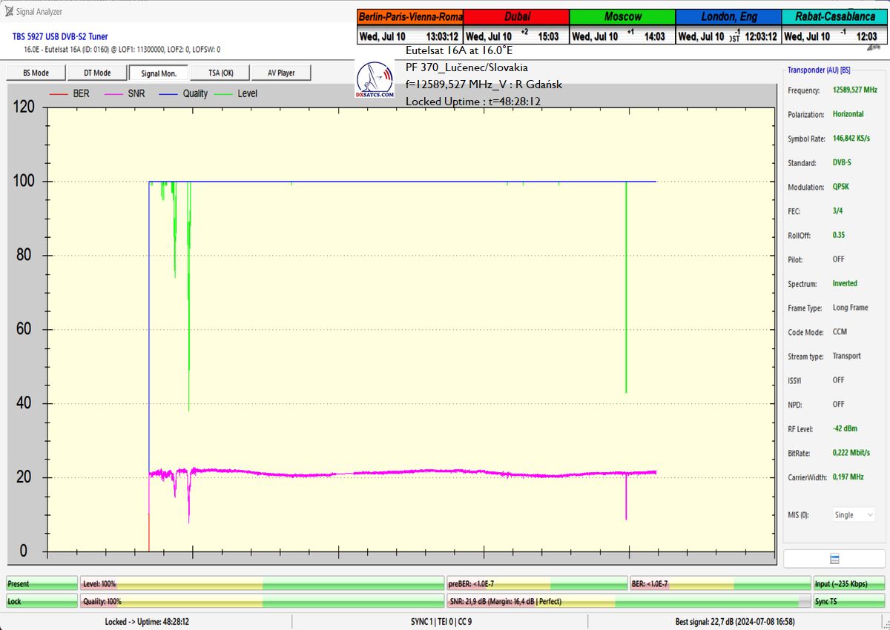Viewport: 890px width, 630px height.
Task: Click the SNR 21,9 dB meter bar
Action: (628, 602)
